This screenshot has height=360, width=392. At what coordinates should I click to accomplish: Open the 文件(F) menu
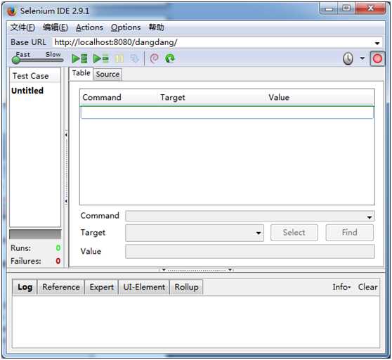[x=22, y=27]
